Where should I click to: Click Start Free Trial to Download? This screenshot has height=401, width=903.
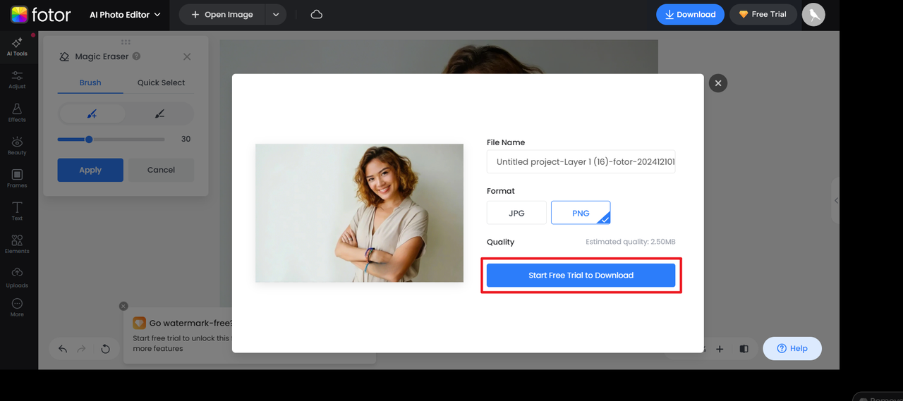pos(581,276)
